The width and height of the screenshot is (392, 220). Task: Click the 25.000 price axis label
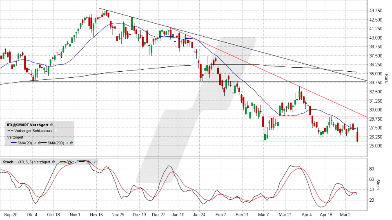[376, 146]
